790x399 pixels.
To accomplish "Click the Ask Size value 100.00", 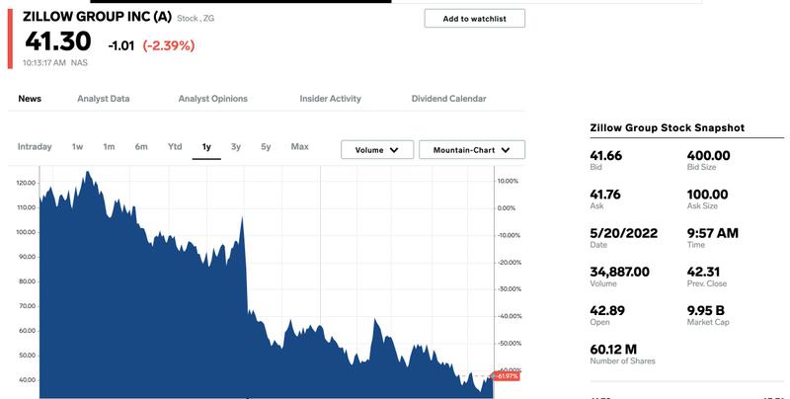I will pyautogui.click(x=708, y=195).
